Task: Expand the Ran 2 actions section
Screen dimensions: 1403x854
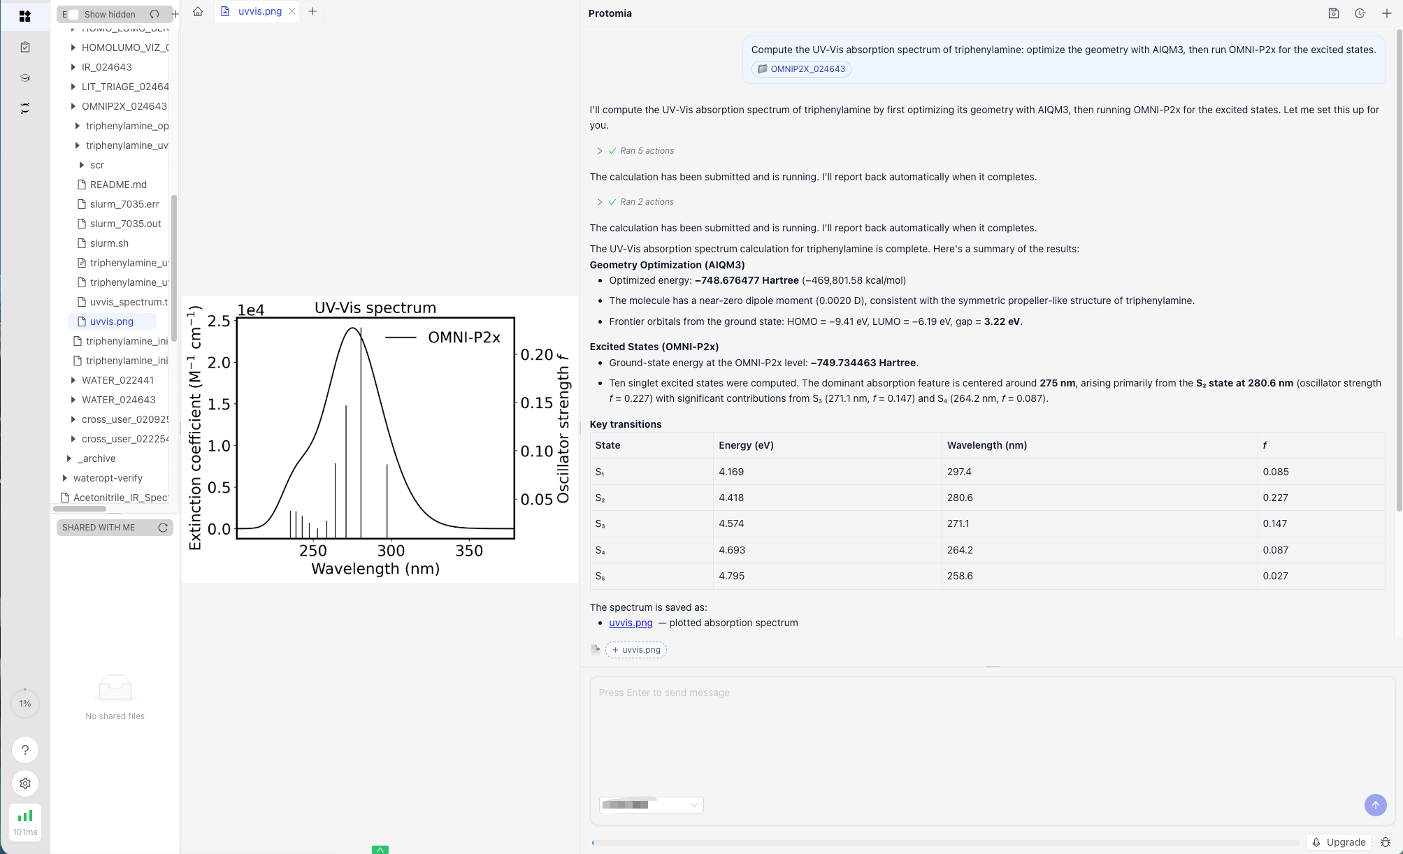Action: (635, 202)
